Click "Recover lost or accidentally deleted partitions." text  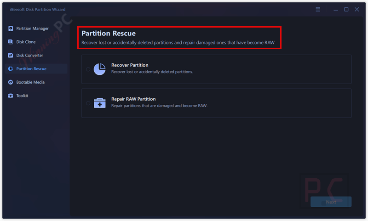click(x=152, y=72)
